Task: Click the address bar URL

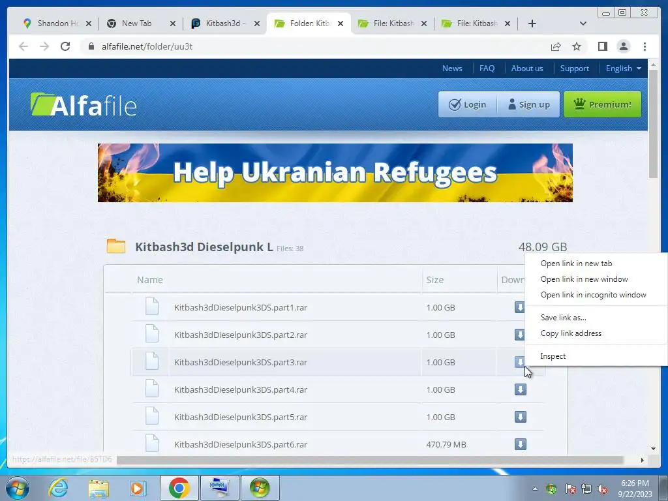Action: click(147, 46)
